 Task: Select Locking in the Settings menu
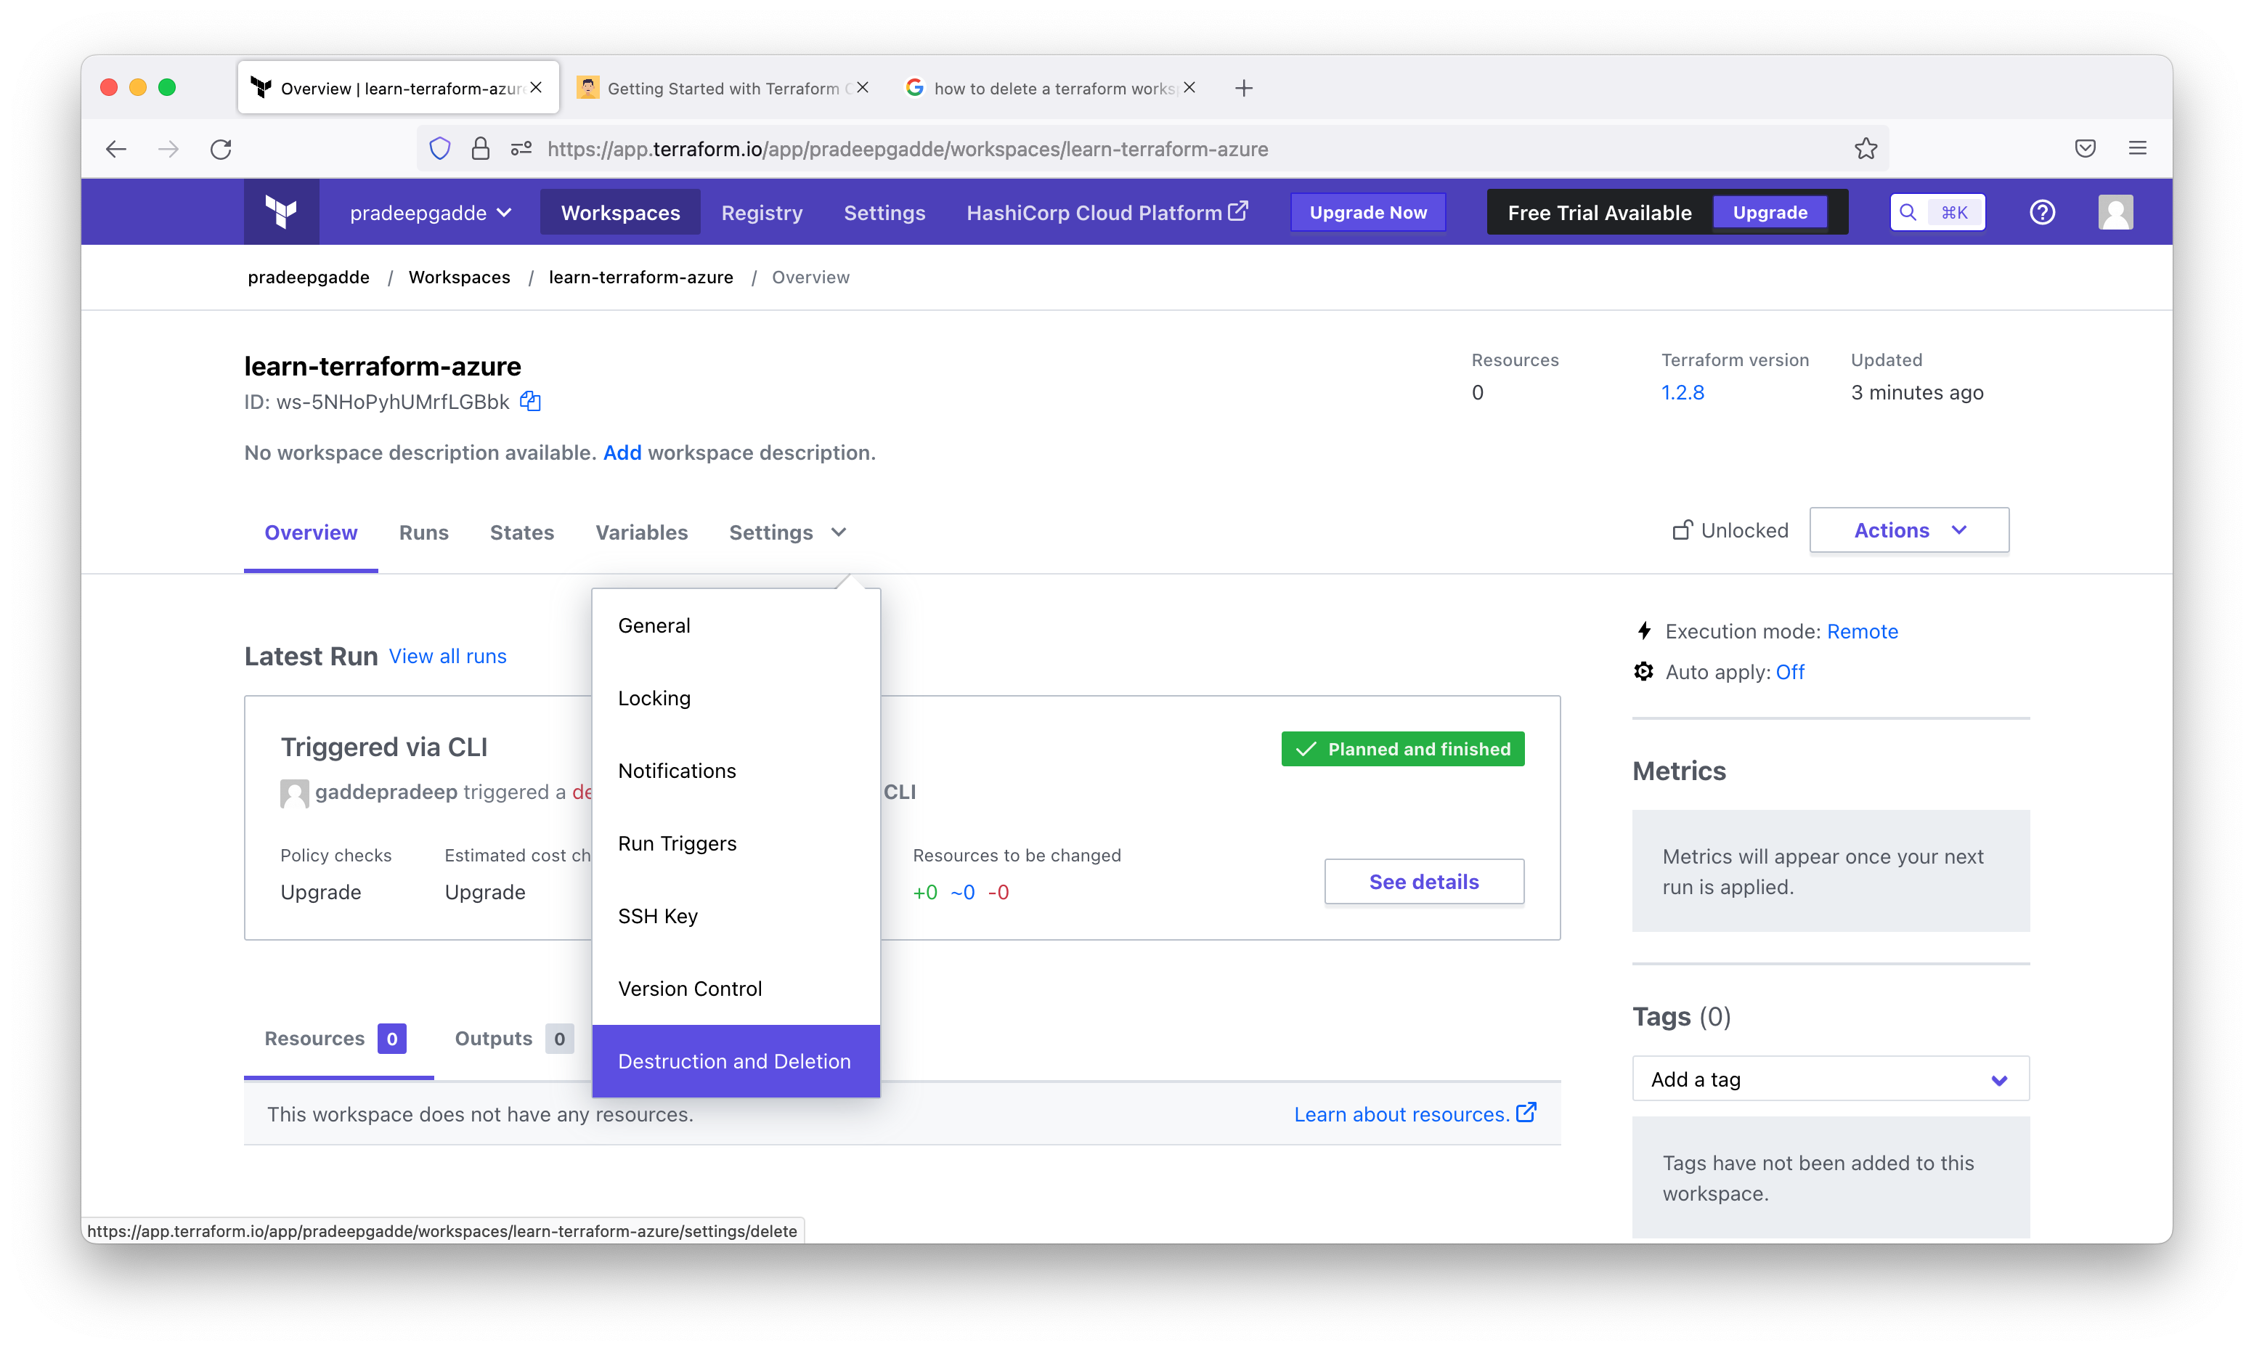tap(736, 698)
